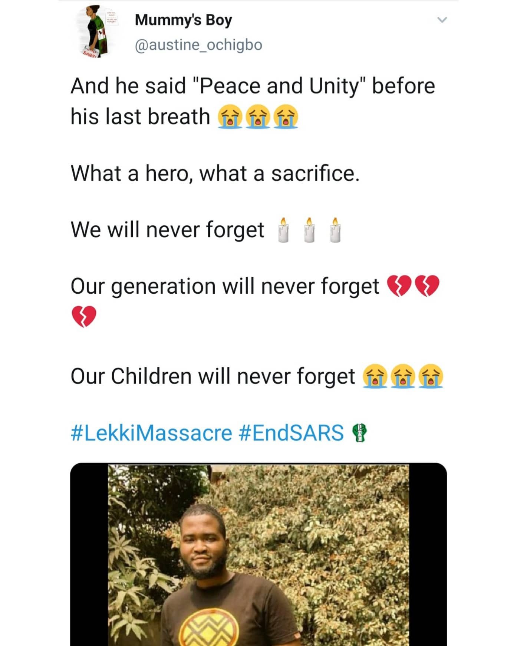Expand the tweet options chevron

pos(442,20)
